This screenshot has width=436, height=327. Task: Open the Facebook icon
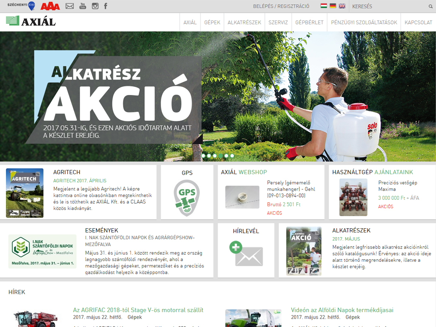coord(106,6)
